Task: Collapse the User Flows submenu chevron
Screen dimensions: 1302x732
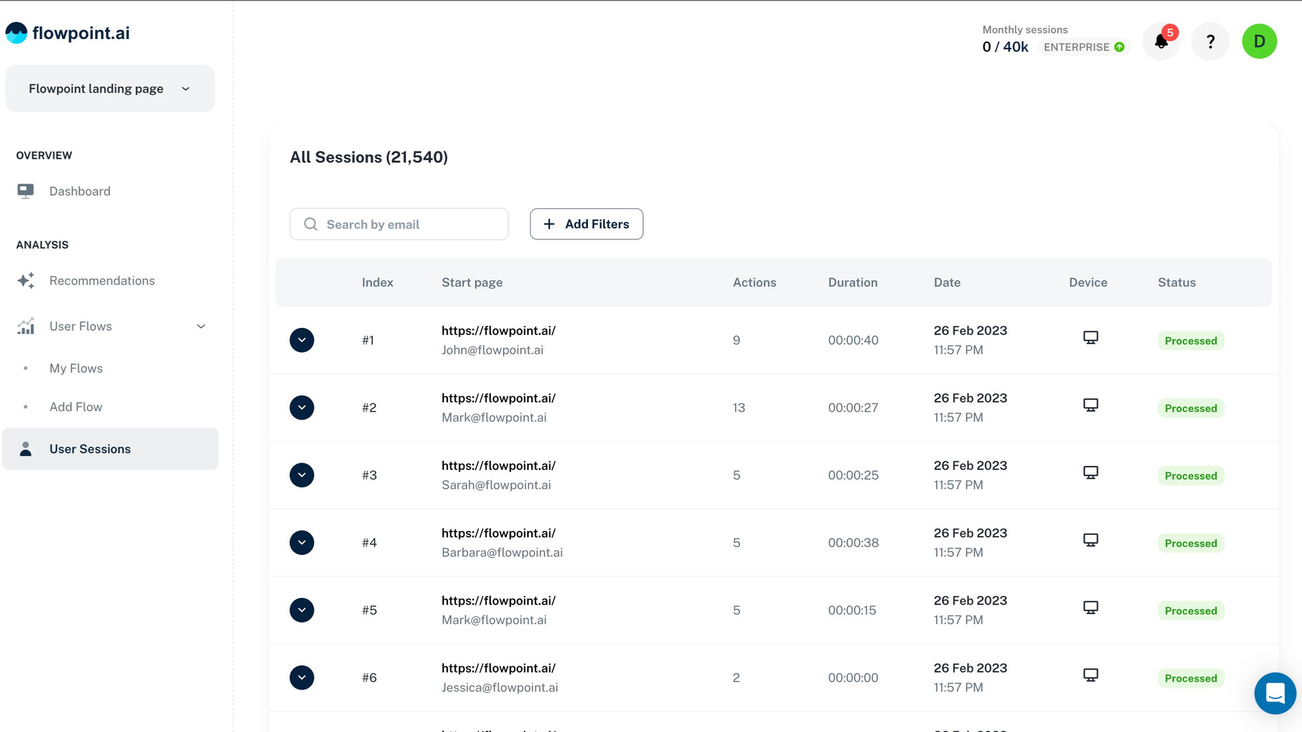Action: (x=201, y=327)
